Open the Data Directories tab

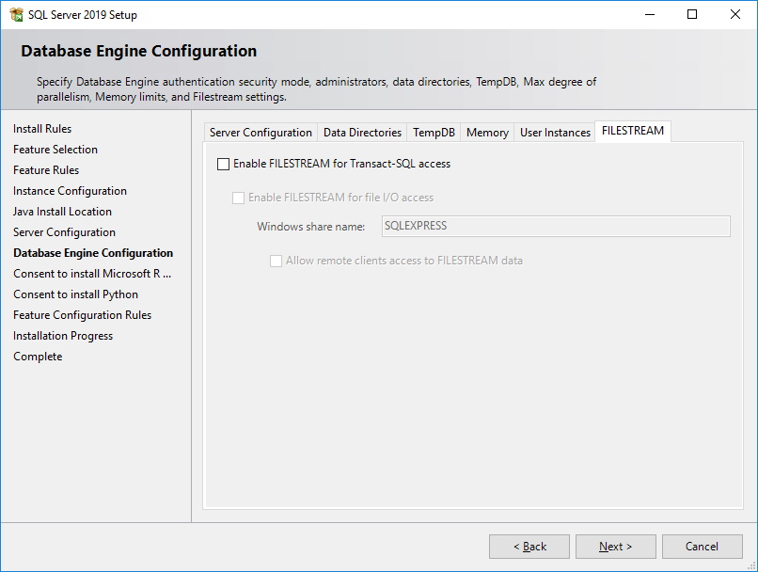pos(362,133)
